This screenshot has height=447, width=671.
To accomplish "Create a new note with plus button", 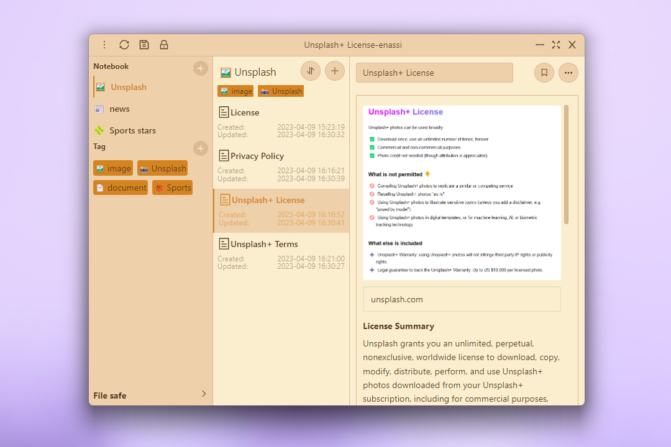I will [x=335, y=71].
